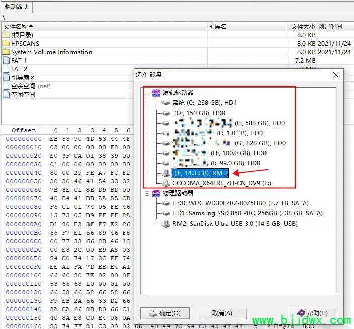
Task: Close the 选择 磁盘 dialog
Action: click(336, 75)
